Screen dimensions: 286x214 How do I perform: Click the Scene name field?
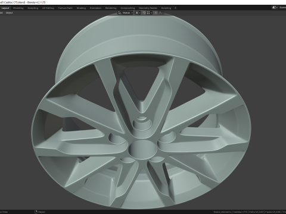pyautogui.click(x=282, y=8)
